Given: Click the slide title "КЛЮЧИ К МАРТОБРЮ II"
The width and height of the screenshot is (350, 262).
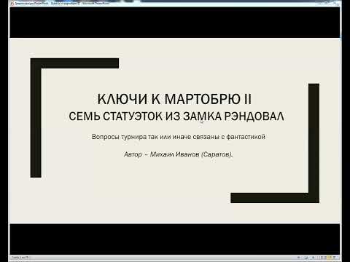Looking at the screenshot, I should 174,99.
